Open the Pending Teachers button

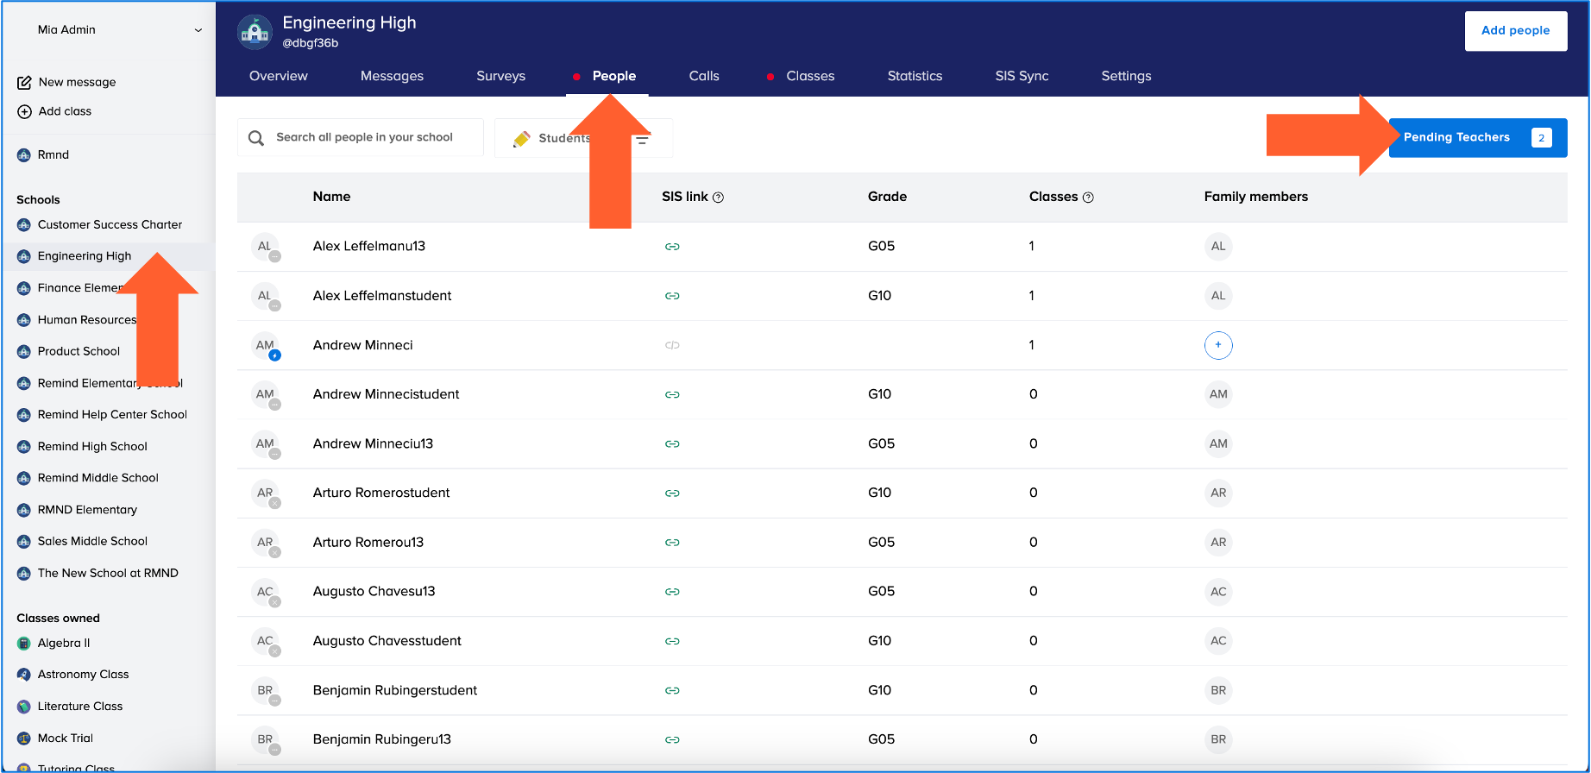coord(1477,138)
